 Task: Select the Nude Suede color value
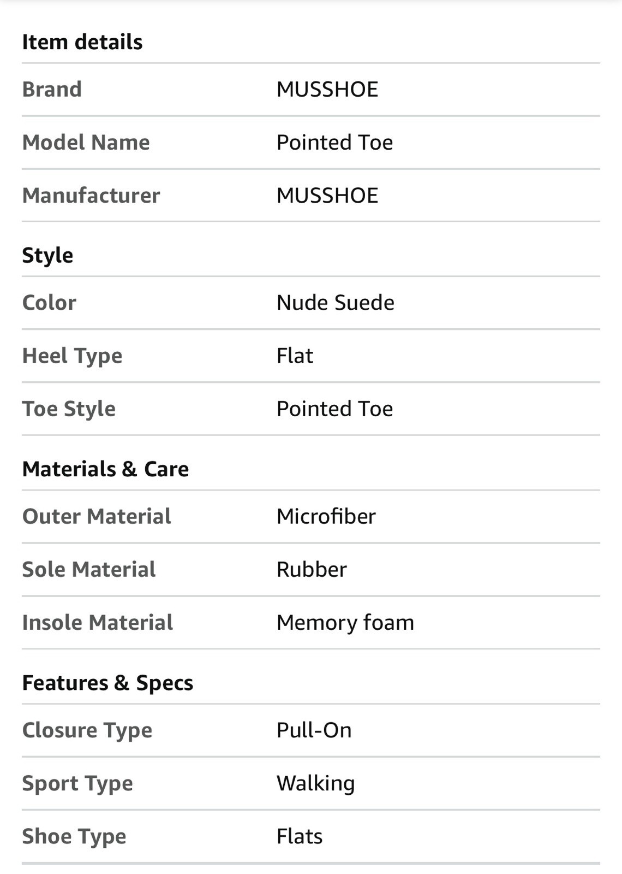point(336,303)
